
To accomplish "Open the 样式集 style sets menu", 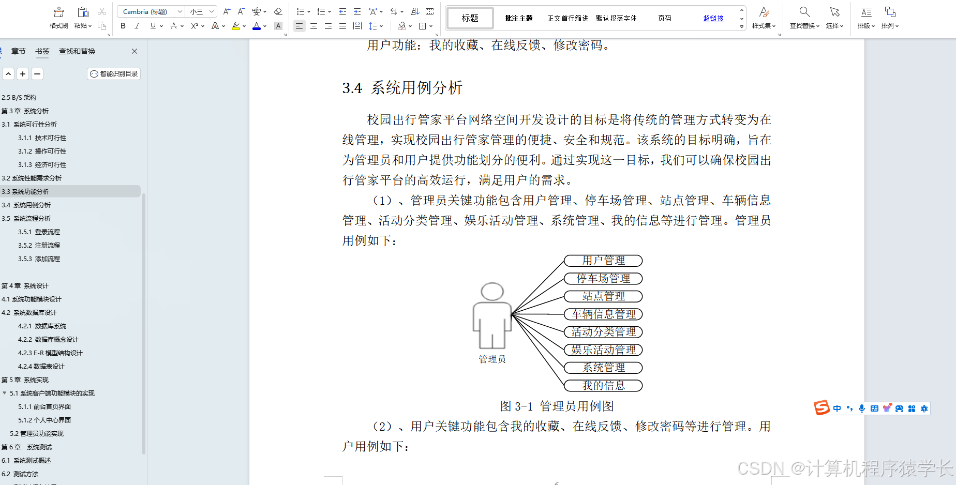I will point(764,17).
